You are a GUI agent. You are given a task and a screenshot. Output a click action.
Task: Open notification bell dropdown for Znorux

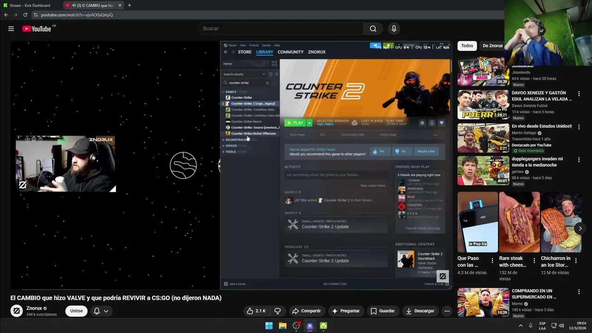[101, 311]
